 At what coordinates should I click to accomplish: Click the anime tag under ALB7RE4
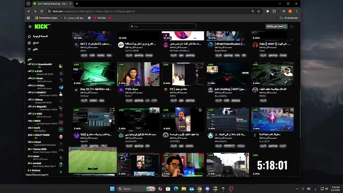click(189, 146)
